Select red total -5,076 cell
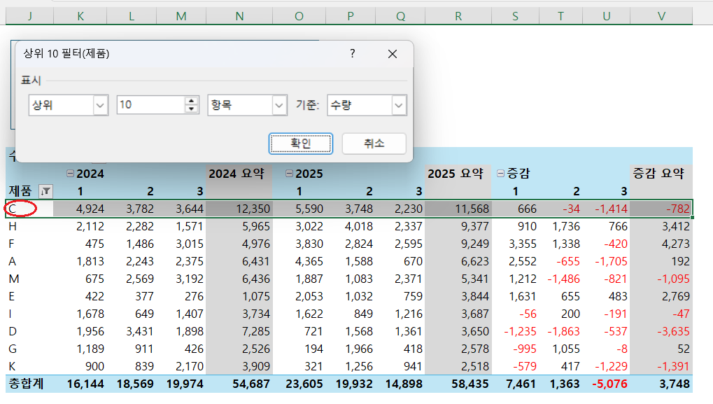 tap(607, 384)
